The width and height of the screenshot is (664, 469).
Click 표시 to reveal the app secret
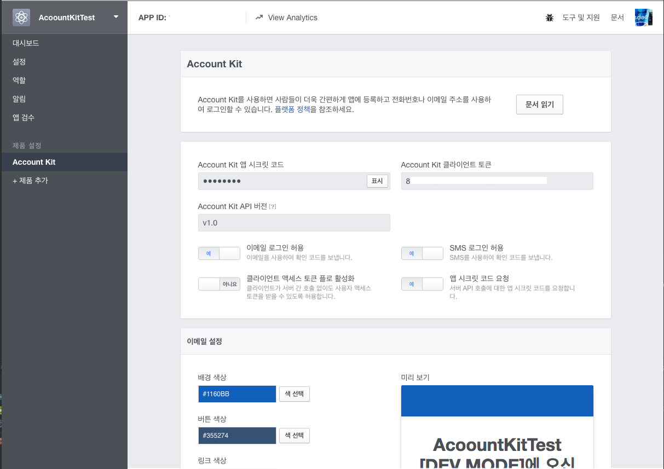coord(377,181)
